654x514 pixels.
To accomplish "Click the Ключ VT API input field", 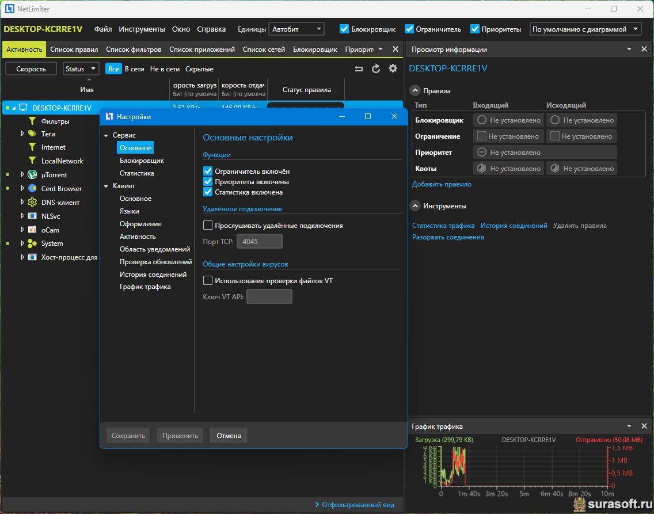I will pos(269,296).
